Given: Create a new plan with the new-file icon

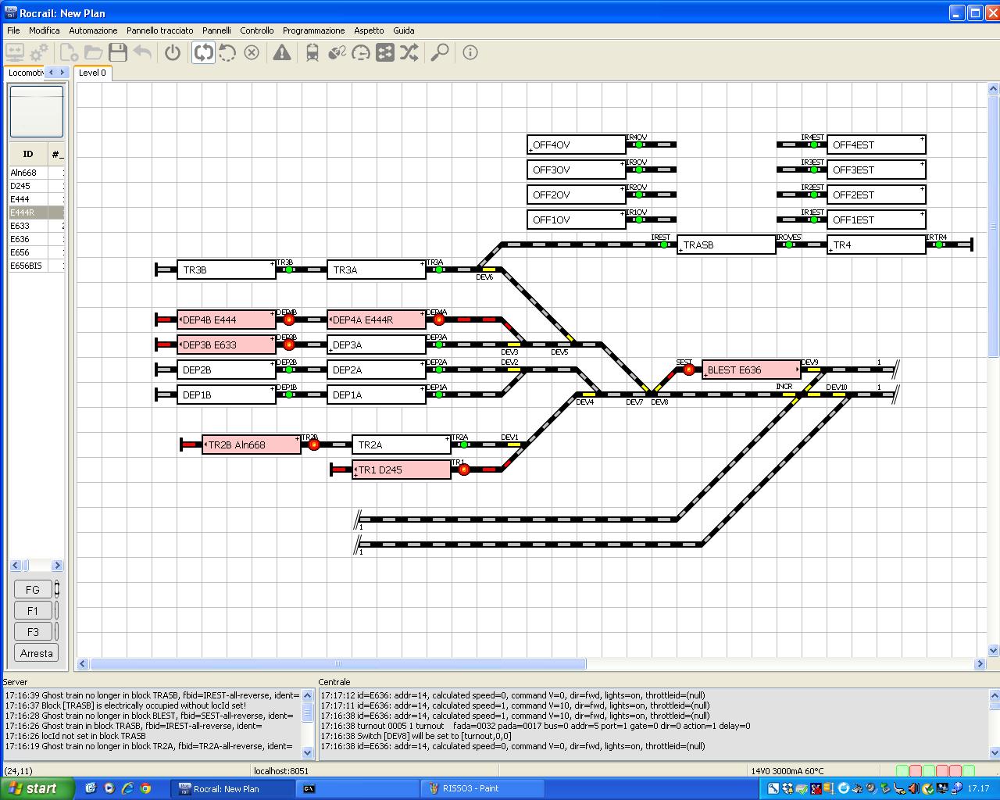Looking at the screenshot, I should [x=69, y=53].
